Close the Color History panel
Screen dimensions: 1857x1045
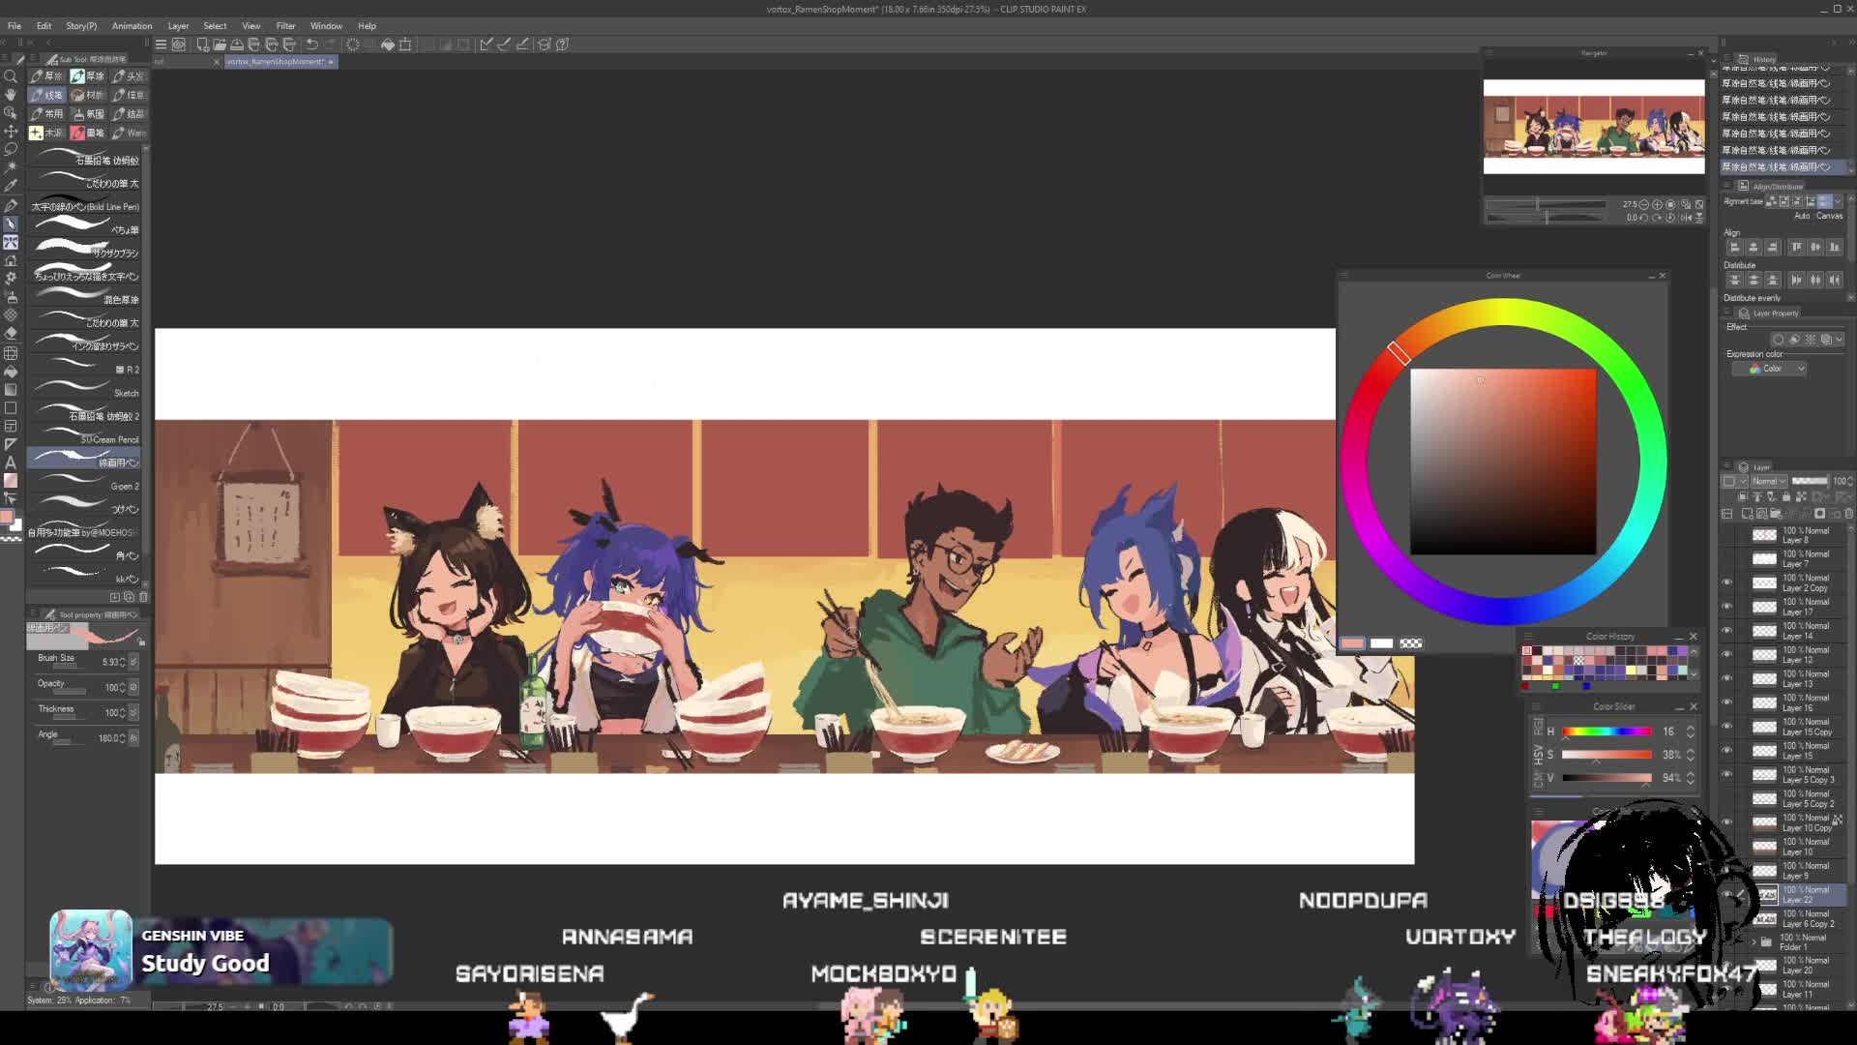[1693, 637]
